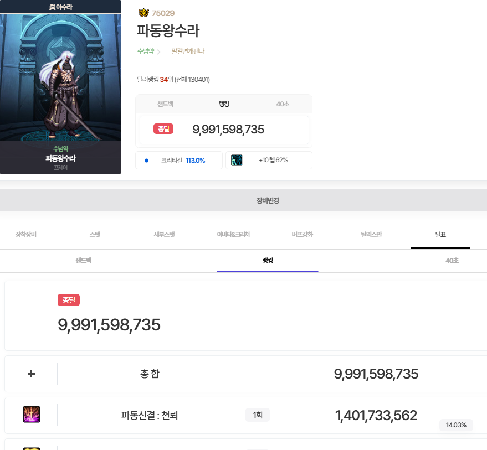This screenshot has height=450, width=487.
Task: Switch to the 아바타&크리쳐 tab
Action: (233, 235)
